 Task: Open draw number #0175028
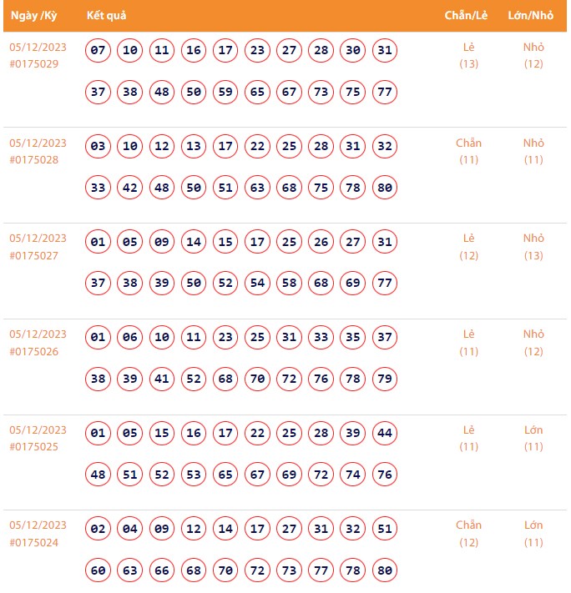pos(34,159)
